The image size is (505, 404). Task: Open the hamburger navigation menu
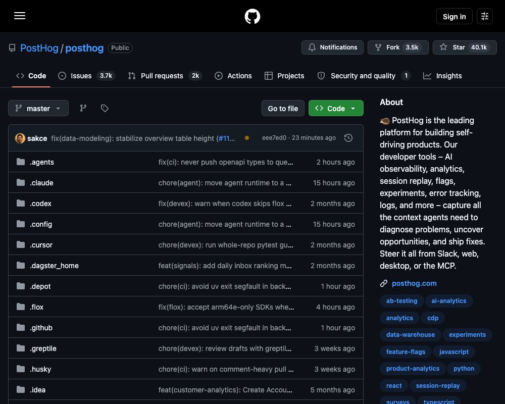point(20,16)
